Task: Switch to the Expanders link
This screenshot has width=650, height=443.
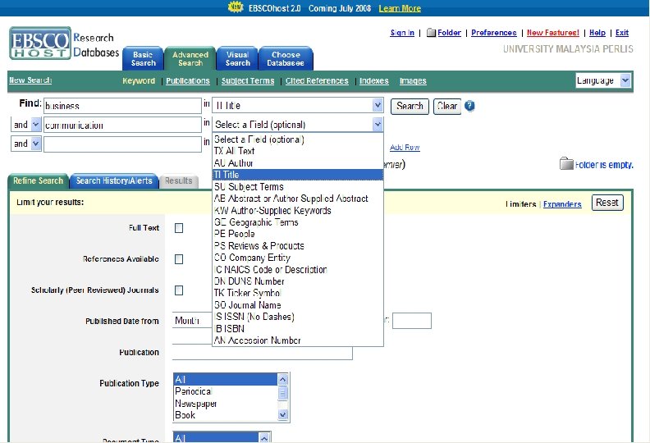Action: pyautogui.click(x=562, y=204)
